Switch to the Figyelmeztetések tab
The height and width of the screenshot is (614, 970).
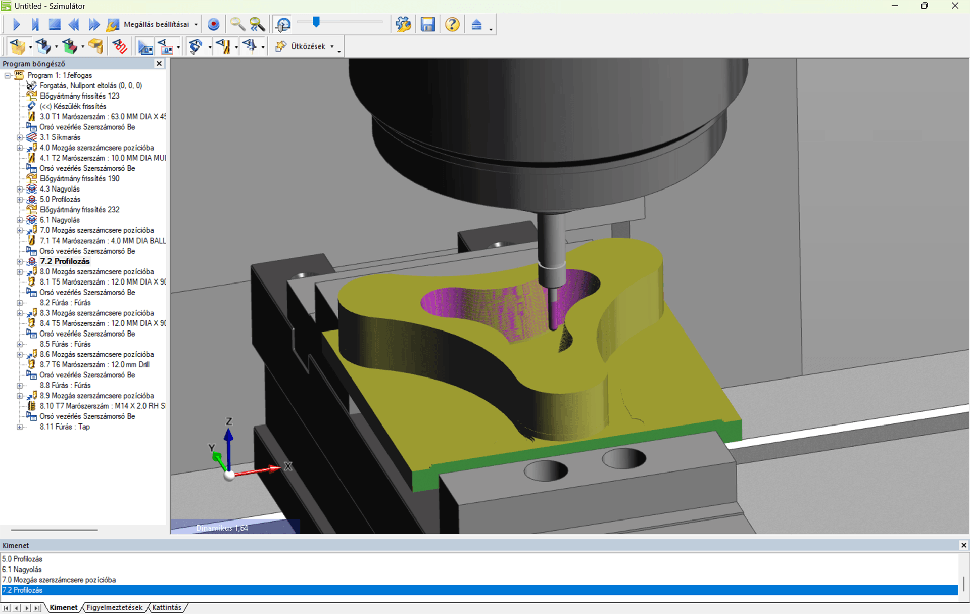tap(114, 607)
